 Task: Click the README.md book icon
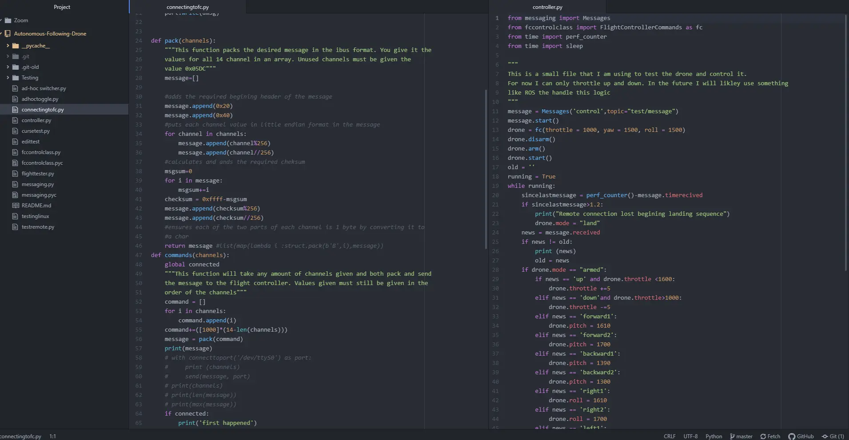pyautogui.click(x=16, y=206)
